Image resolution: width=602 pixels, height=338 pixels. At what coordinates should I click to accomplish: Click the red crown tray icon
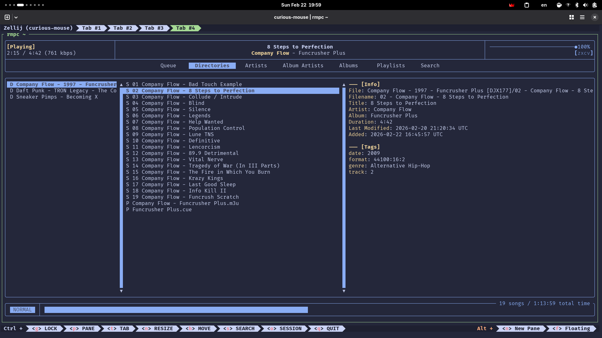tap(511, 5)
